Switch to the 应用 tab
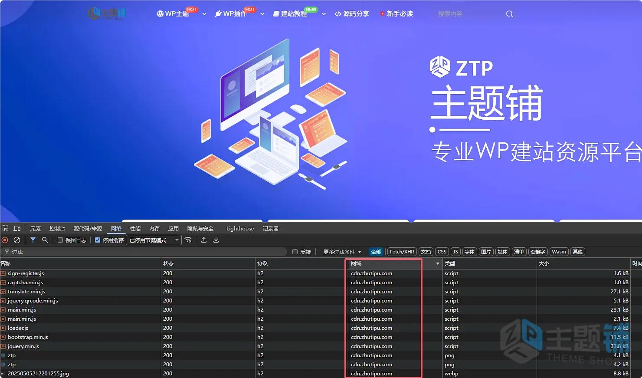 pyautogui.click(x=174, y=228)
